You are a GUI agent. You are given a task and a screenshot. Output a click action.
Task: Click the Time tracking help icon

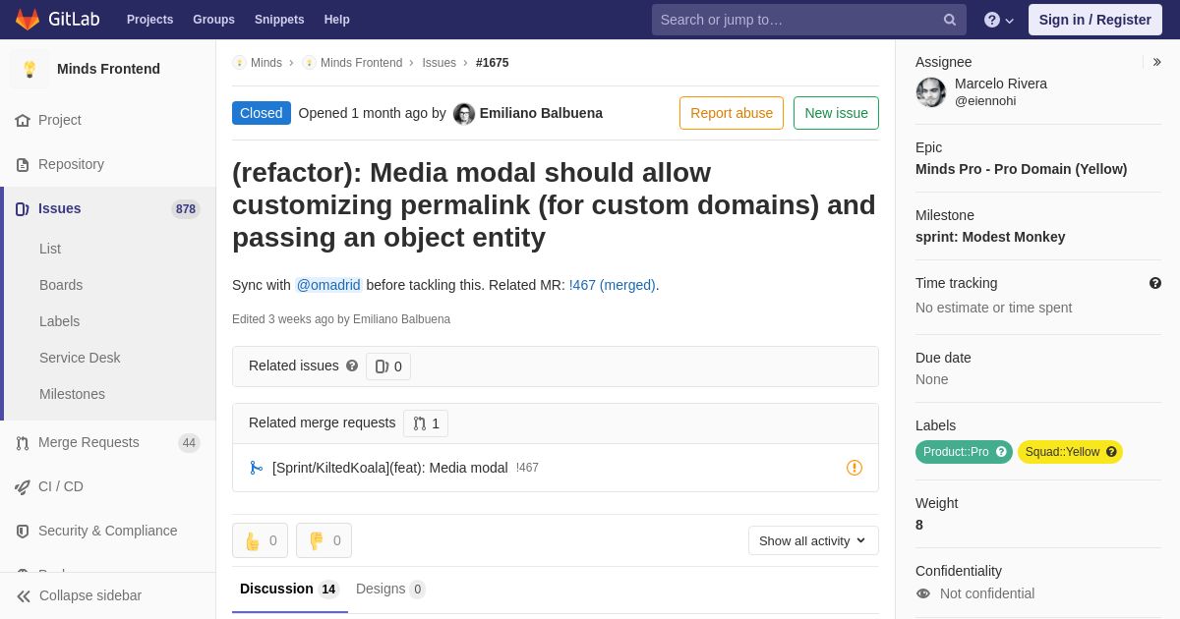[1155, 283]
